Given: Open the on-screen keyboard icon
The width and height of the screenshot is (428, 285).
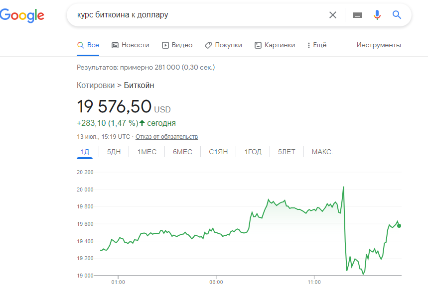Looking at the screenshot, I should coord(357,15).
